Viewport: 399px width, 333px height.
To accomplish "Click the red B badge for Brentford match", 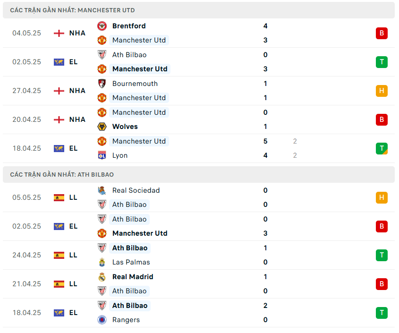I will coord(382,33).
